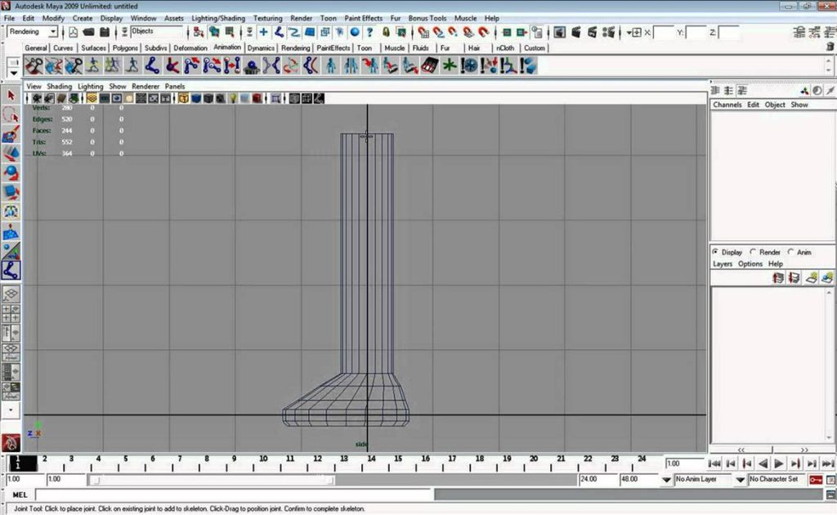This screenshot has width=837, height=515.
Task: Click the animation end time field 48.00
Action: (x=638, y=479)
